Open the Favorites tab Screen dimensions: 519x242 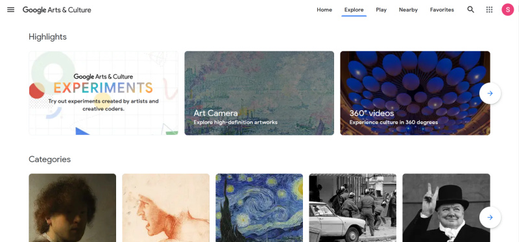tap(442, 10)
